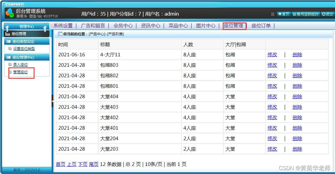Click 修改 for 大堂204 row

(272, 138)
